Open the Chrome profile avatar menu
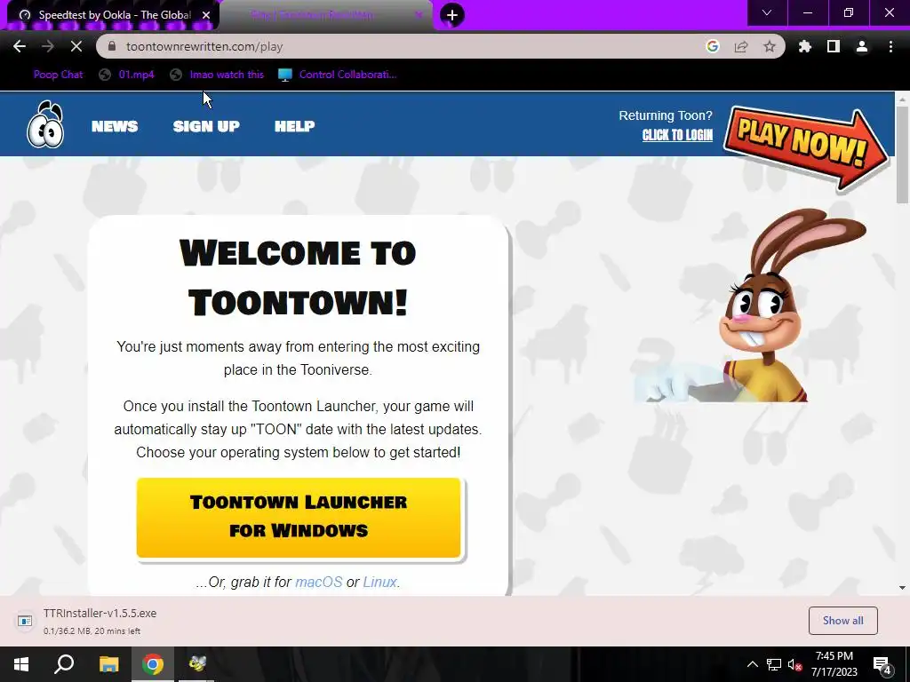This screenshot has height=682, width=910. (x=862, y=46)
